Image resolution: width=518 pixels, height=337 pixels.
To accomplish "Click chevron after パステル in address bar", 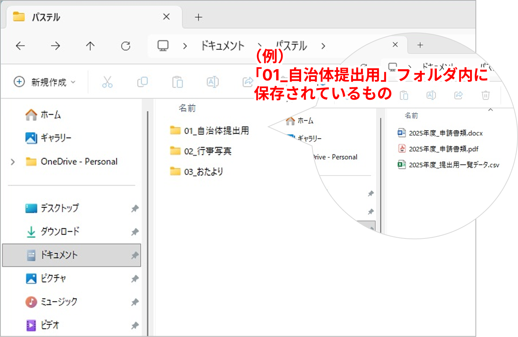I will (323, 46).
